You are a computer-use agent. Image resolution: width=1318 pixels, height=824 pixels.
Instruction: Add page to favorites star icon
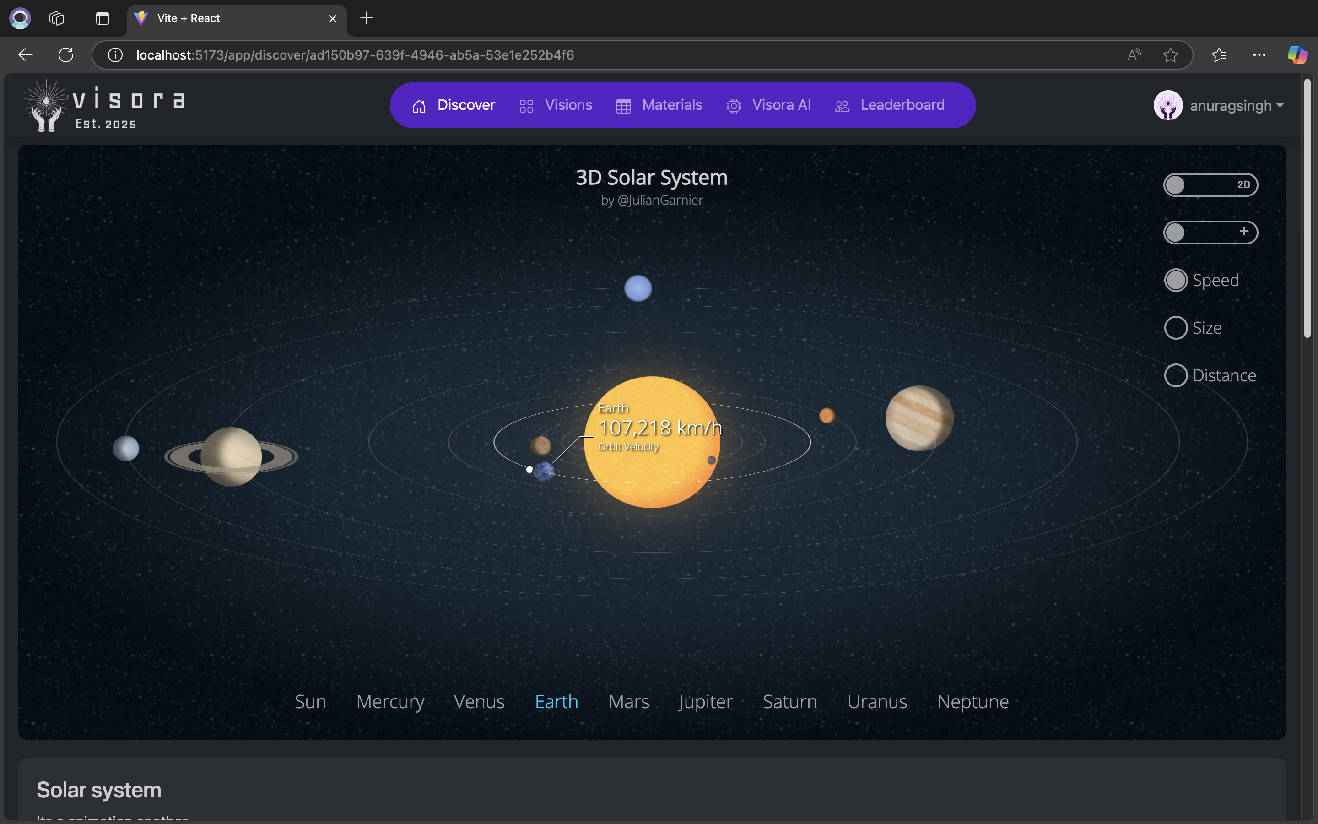click(x=1170, y=55)
